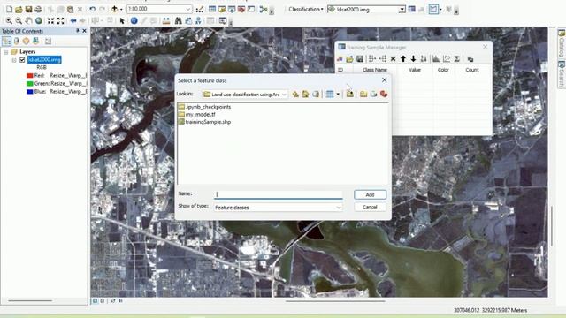This screenshot has height=318, width=566.
Task: Select the Zoom In tool
Action: point(9,21)
